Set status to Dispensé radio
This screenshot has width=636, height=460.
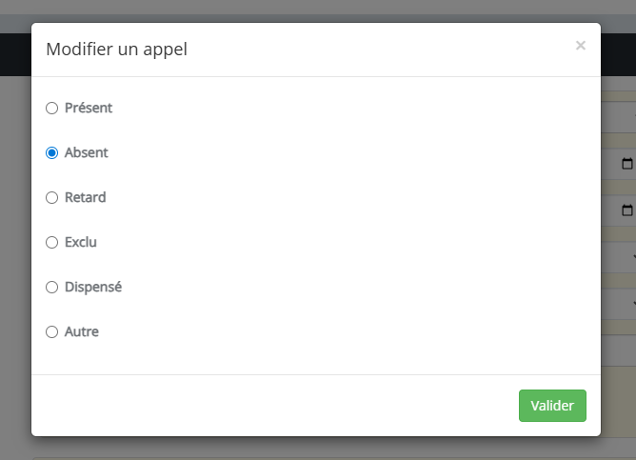click(x=52, y=288)
